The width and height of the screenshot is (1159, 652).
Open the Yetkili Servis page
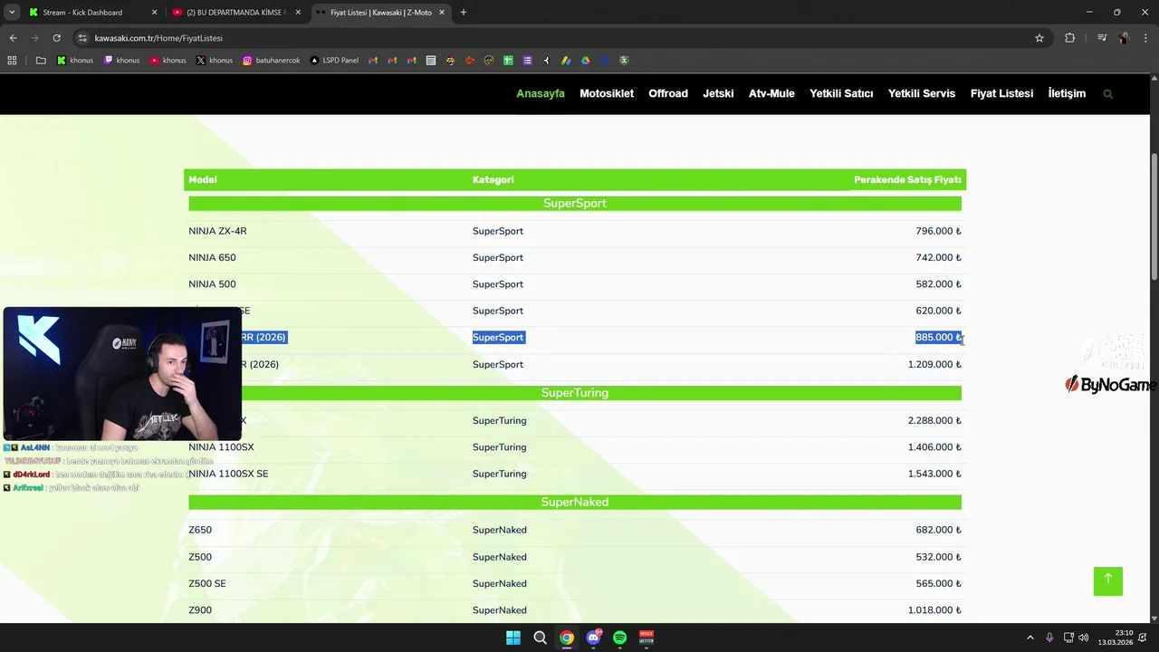[x=922, y=93]
